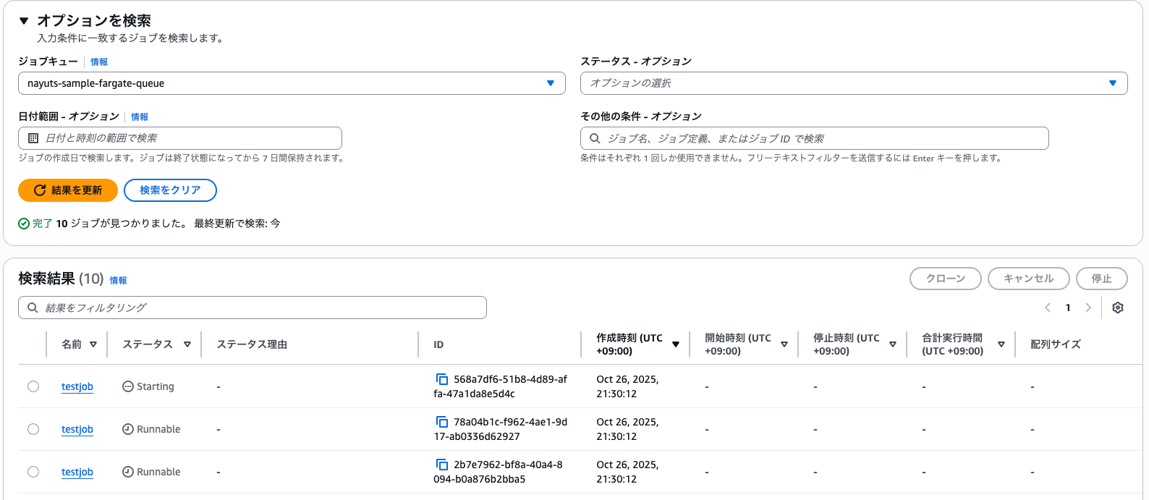Click the 配列サイズ column header
This screenshot has height=500, width=1149.
point(1056,344)
